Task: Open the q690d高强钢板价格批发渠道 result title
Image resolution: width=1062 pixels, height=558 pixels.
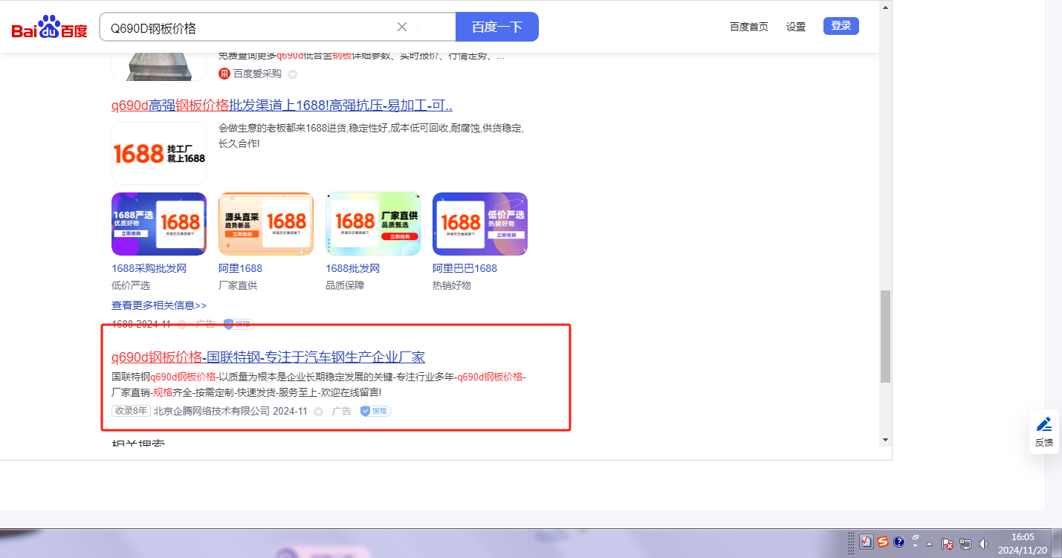Action: point(282,106)
